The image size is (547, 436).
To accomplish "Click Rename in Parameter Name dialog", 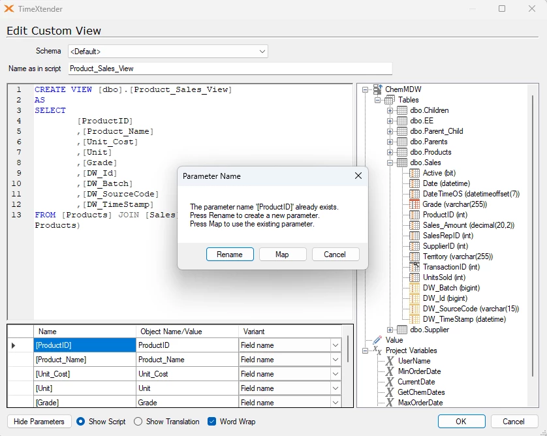I will 230,255.
